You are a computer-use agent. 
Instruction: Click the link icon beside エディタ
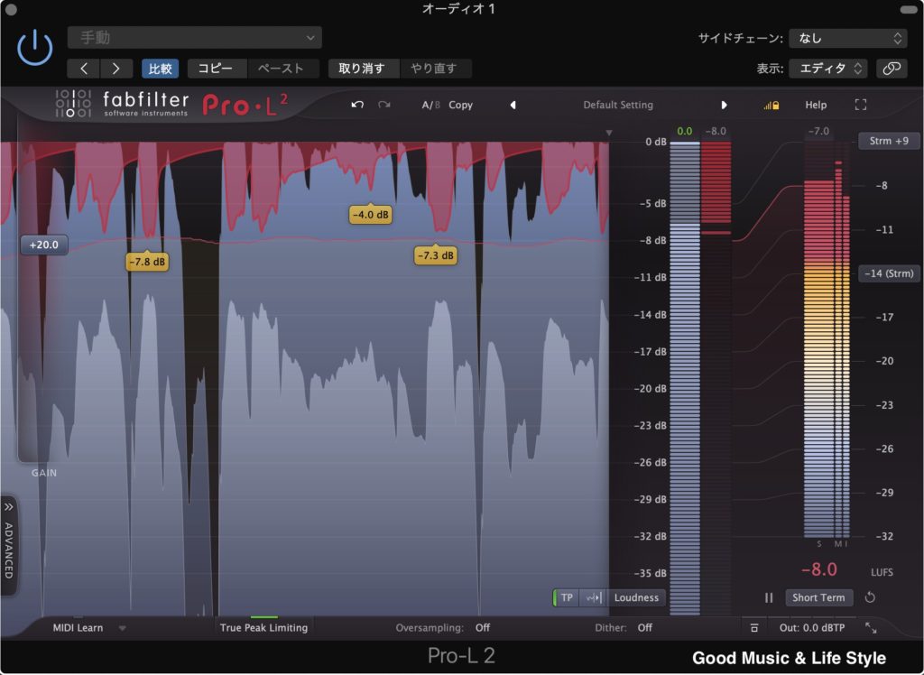tap(892, 69)
